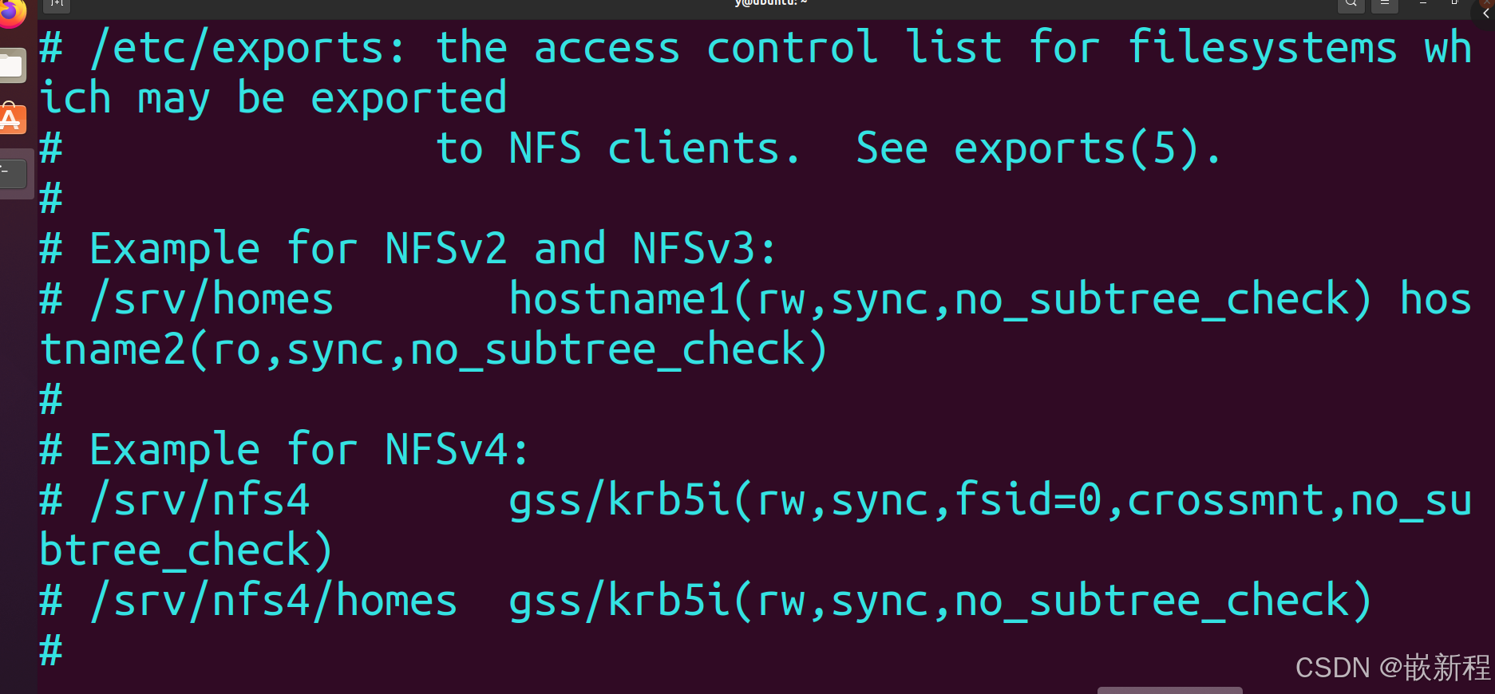Click the new tab icon at top left
The image size is (1495, 694).
pyautogui.click(x=56, y=4)
